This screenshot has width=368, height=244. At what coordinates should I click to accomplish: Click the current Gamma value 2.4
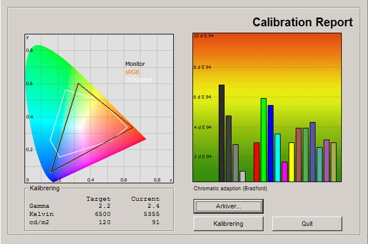[154, 207]
